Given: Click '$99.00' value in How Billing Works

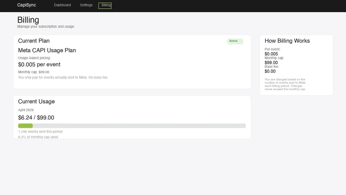Looking at the screenshot, I should [x=271, y=62].
